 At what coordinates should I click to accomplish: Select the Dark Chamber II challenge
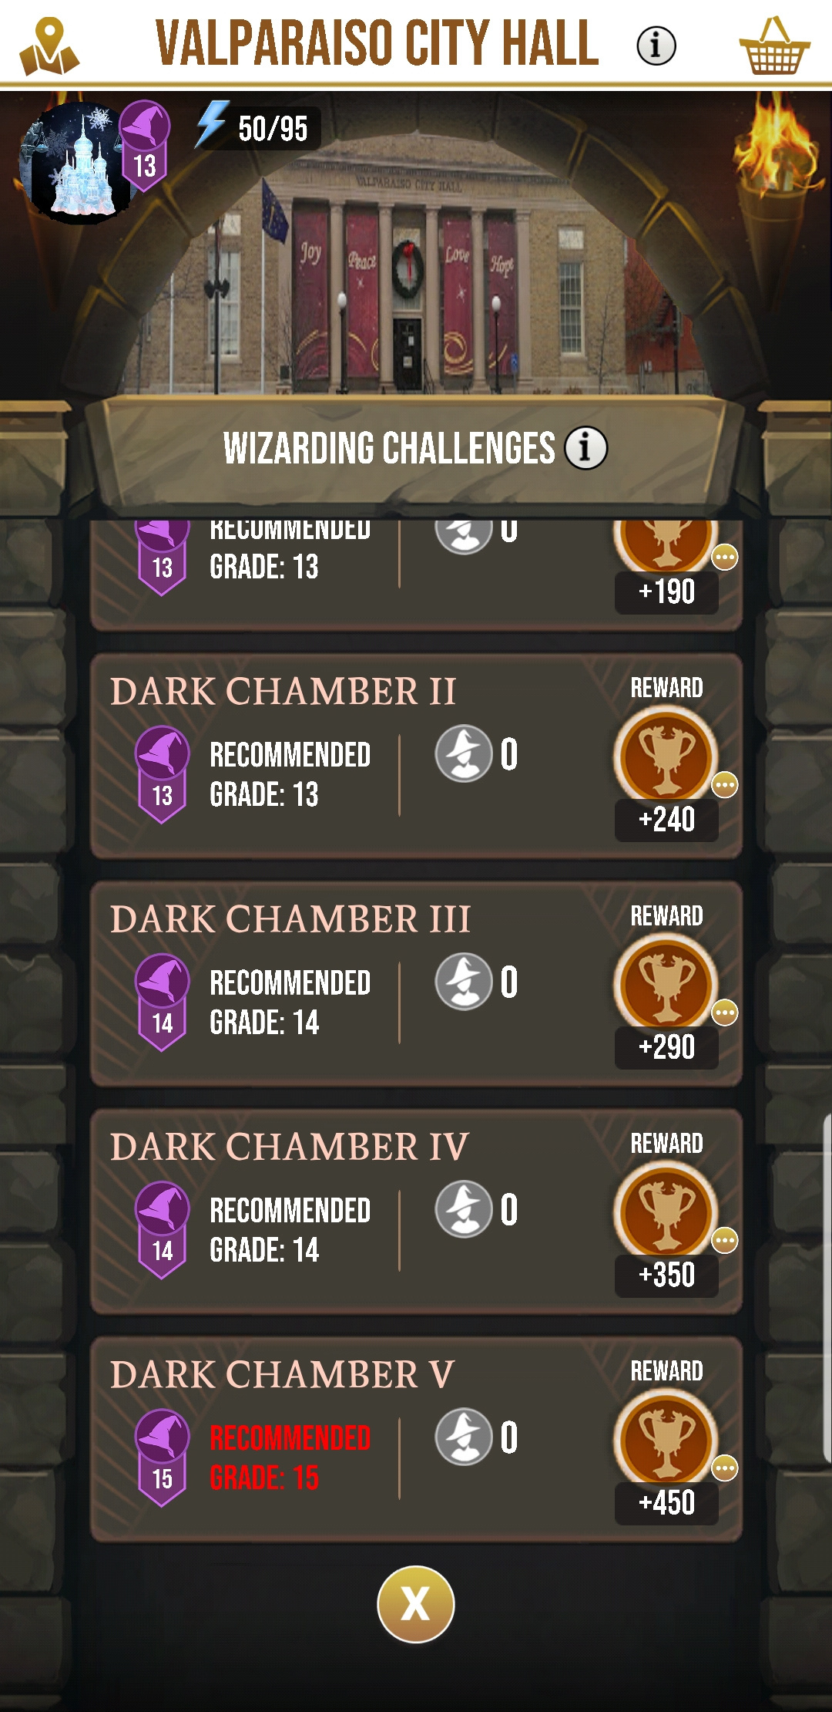pos(416,756)
